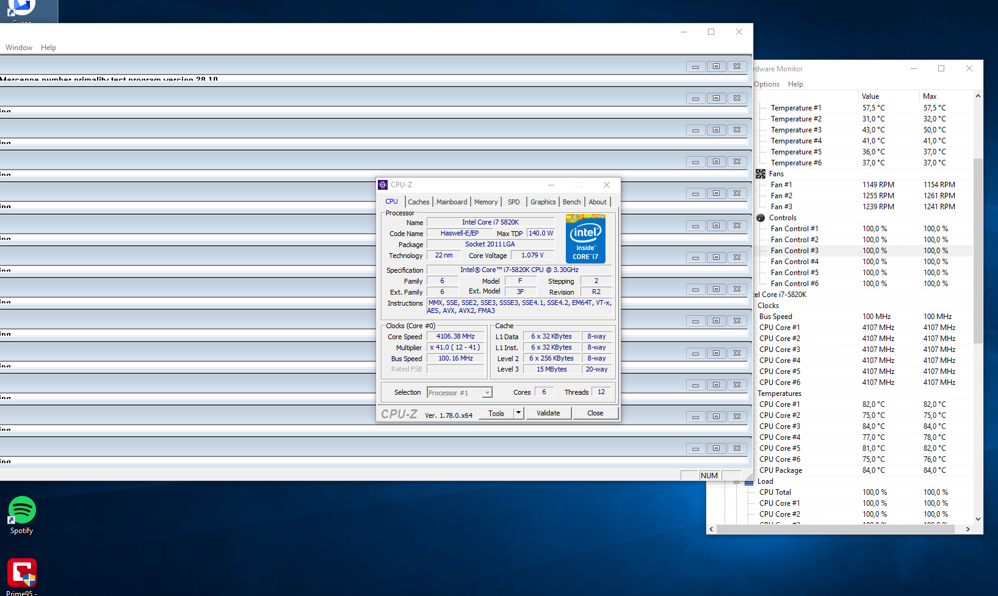Click the "1.079 V" core voltage value
Viewport: 998px width, 596px height.
532,255
